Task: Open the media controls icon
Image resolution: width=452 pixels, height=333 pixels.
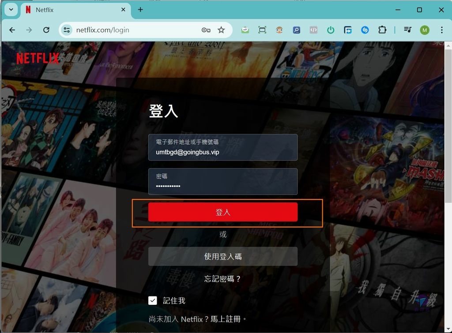Action: 407,30
